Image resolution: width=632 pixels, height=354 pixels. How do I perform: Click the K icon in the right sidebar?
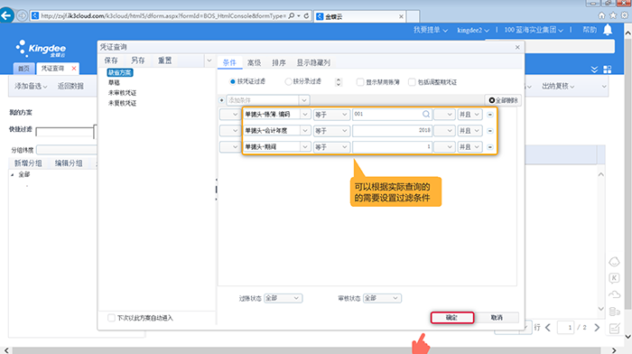pyautogui.click(x=614, y=278)
